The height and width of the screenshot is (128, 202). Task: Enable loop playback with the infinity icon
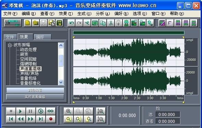click(51, 111)
